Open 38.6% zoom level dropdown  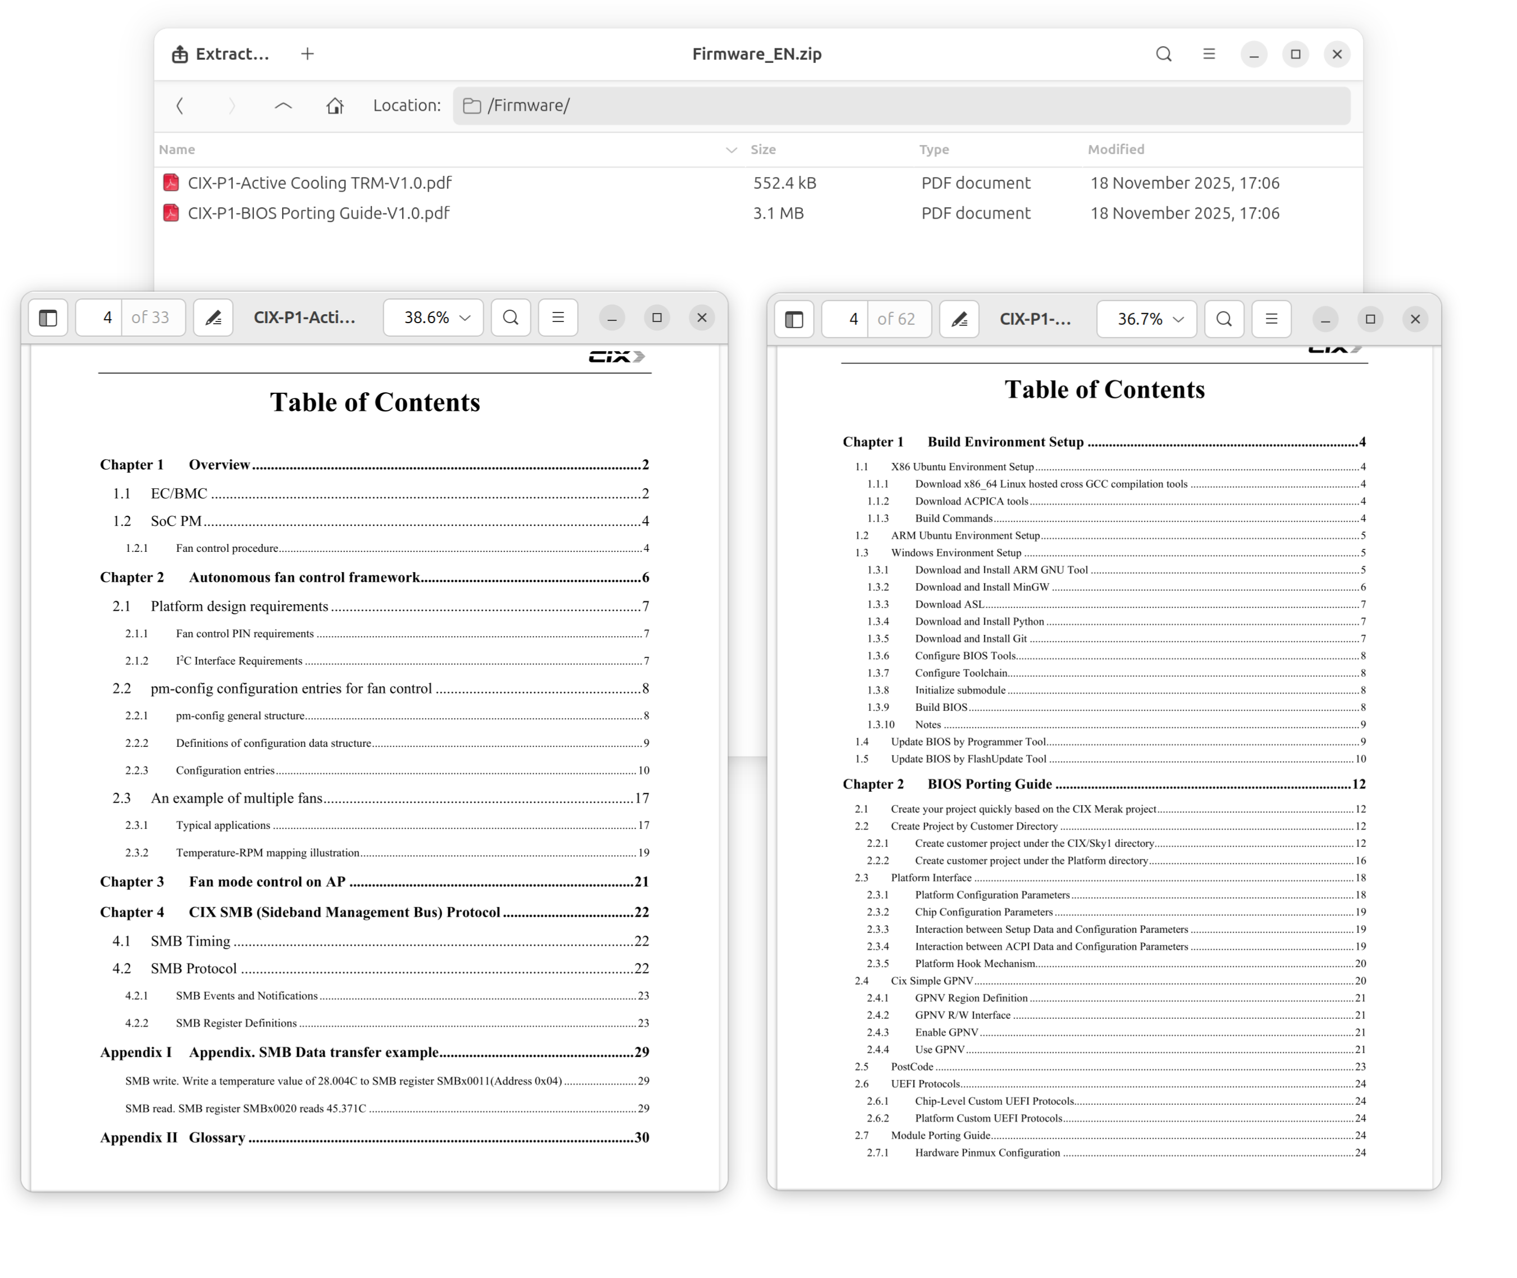click(433, 318)
